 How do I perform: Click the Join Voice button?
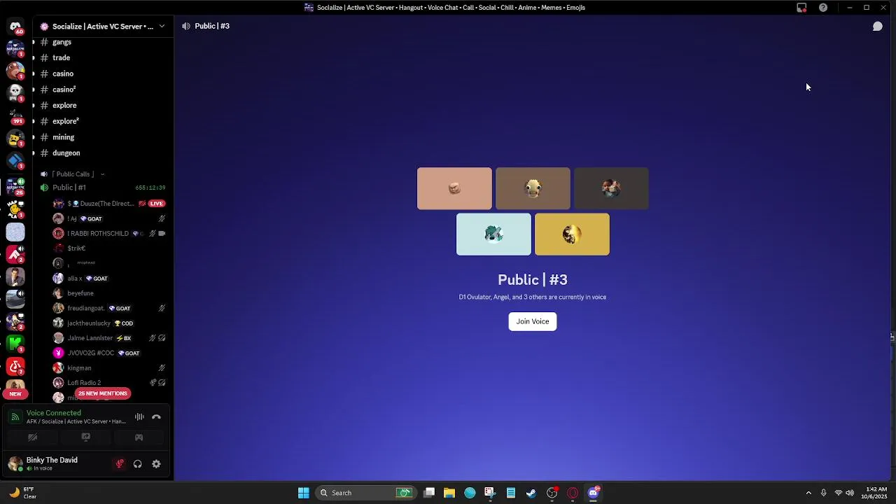533,321
